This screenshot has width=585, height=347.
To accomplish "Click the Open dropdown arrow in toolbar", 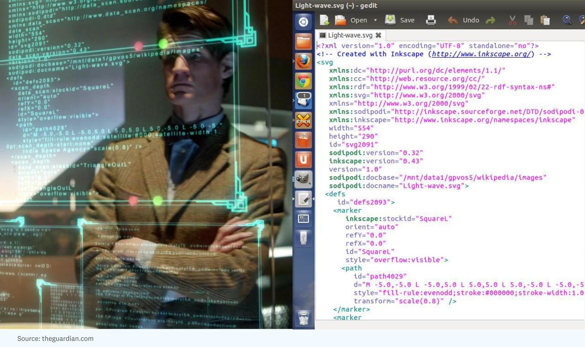I will coord(375,19).
